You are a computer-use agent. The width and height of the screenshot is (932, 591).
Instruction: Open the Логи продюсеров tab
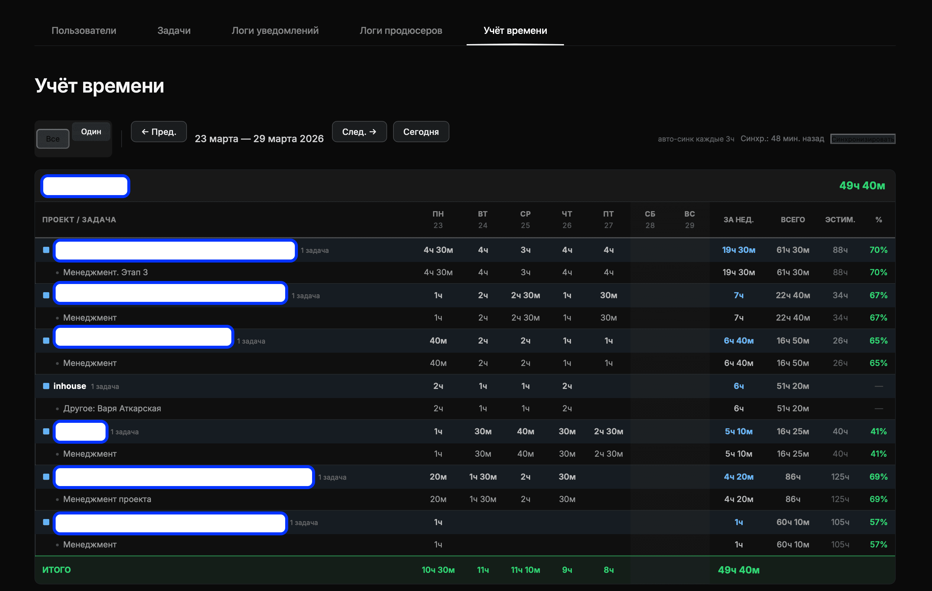click(x=401, y=31)
